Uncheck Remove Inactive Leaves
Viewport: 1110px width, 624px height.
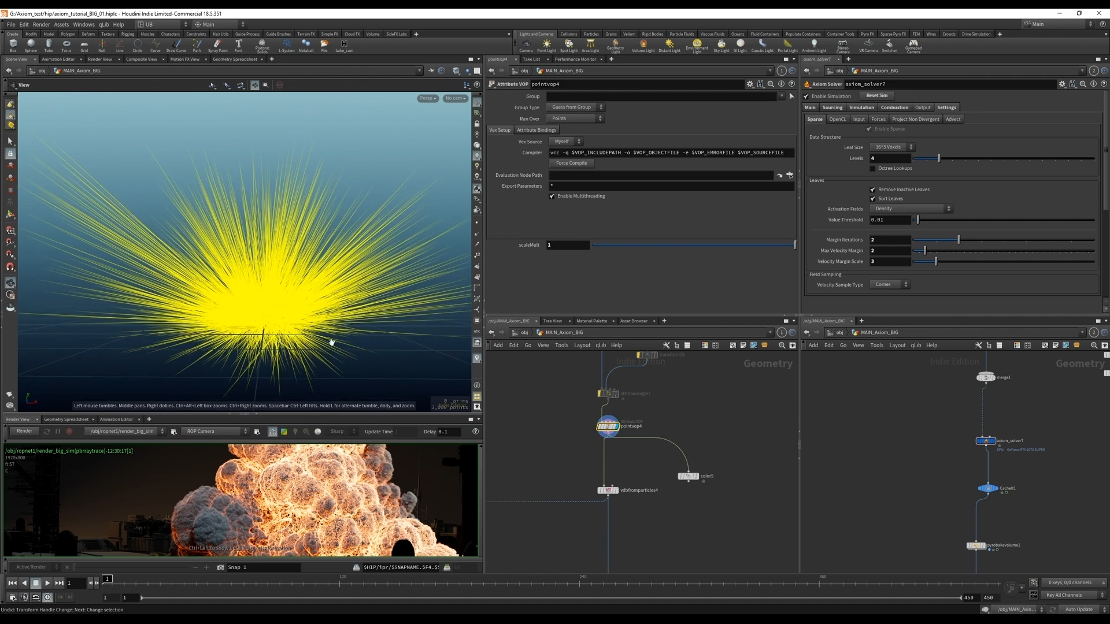pos(873,190)
